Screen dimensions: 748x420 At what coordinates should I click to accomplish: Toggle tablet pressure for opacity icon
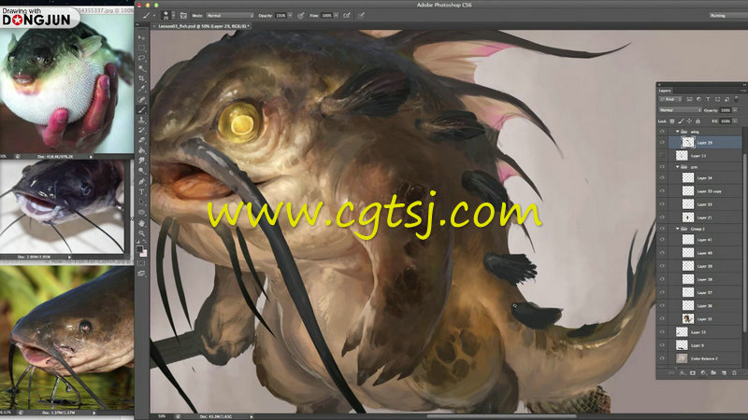click(300, 15)
